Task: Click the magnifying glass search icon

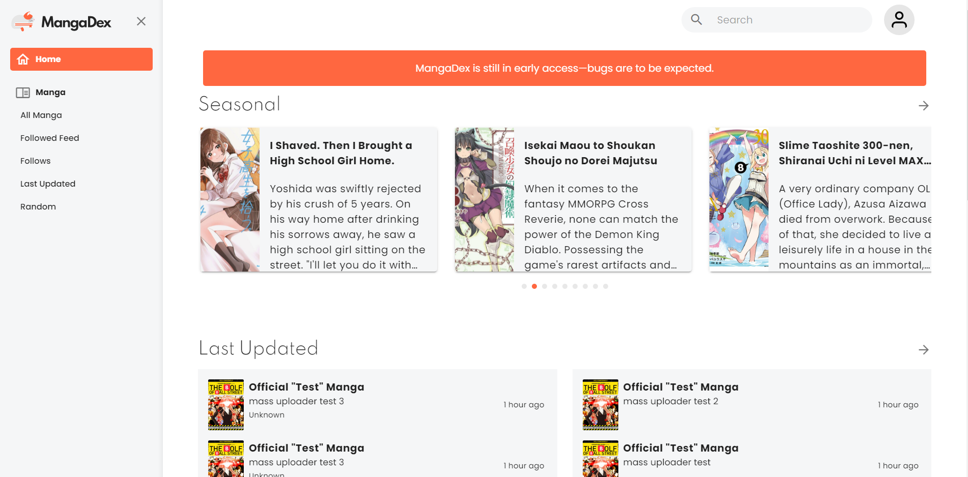Action: (x=696, y=20)
